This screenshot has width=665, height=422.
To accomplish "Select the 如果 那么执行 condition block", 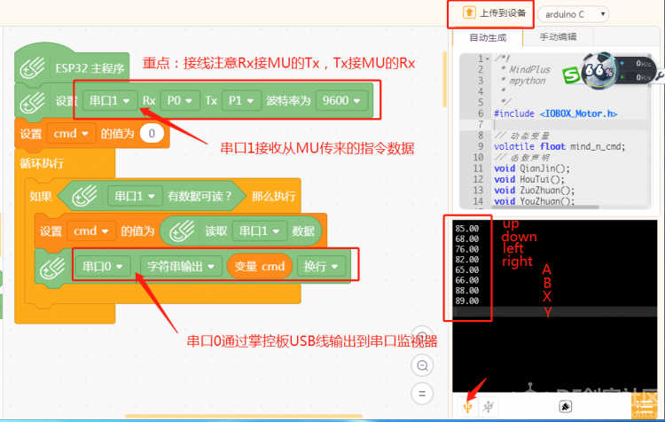I will [40, 196].
